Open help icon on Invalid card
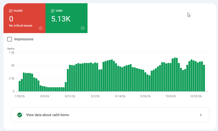 41,28
